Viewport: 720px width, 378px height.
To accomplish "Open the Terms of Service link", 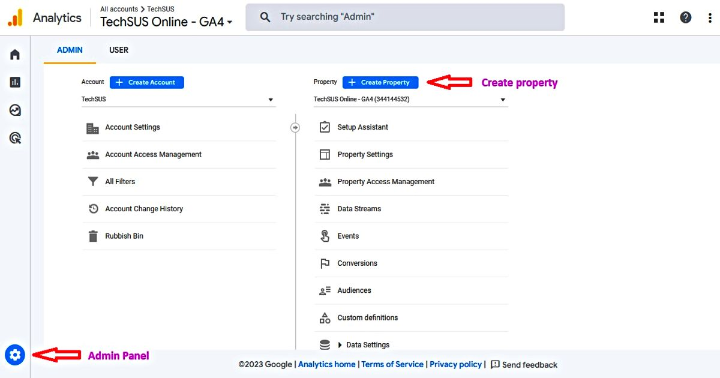I will [392, 364].
